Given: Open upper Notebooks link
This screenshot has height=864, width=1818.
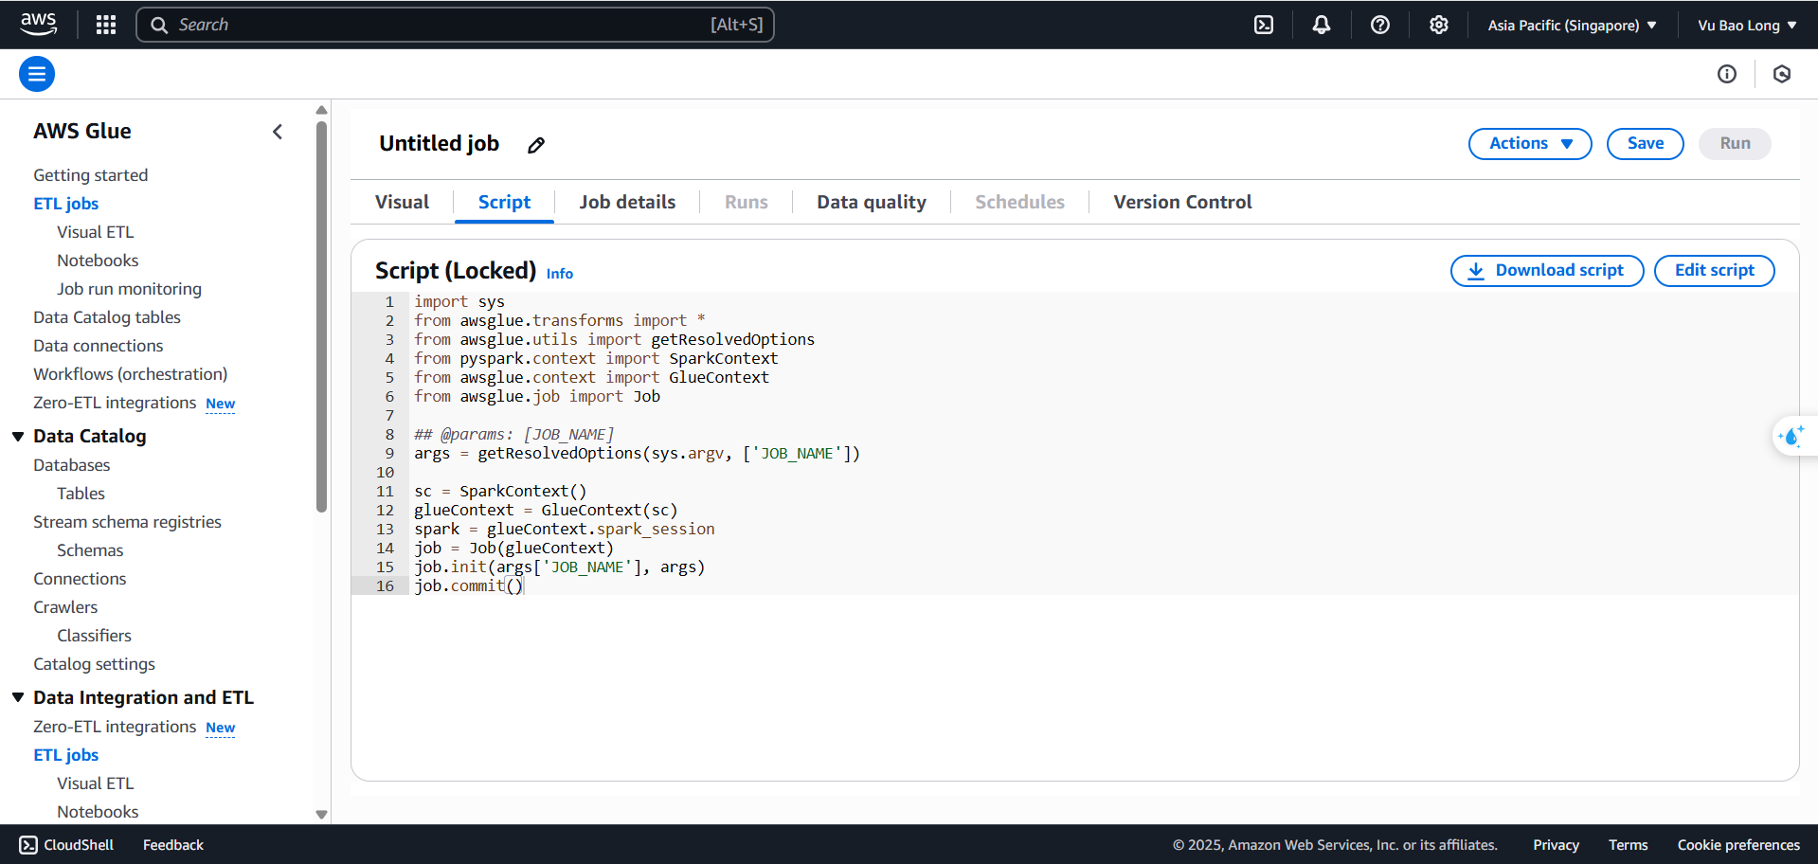Looking at the screenshot, I should click(x=98, y=261).
